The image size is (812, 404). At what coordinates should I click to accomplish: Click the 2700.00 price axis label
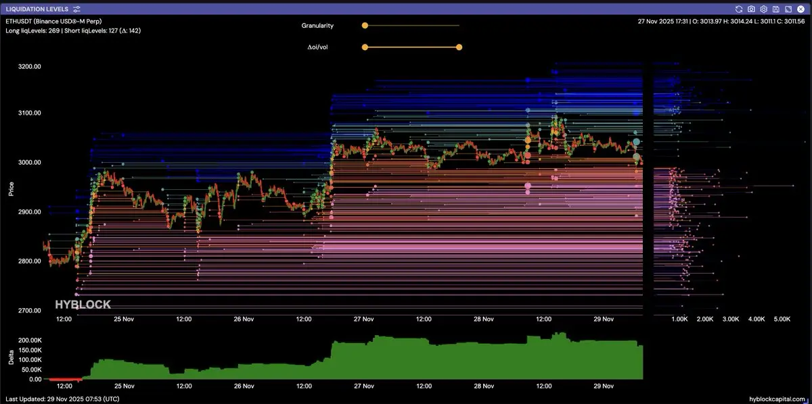click(29, 310)
